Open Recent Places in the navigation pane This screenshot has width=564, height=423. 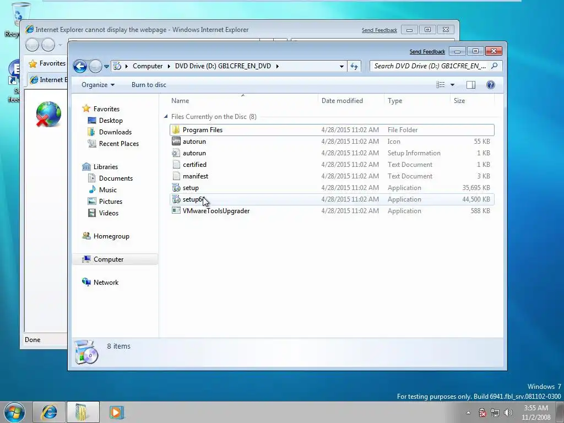click(x=119, y=144)
